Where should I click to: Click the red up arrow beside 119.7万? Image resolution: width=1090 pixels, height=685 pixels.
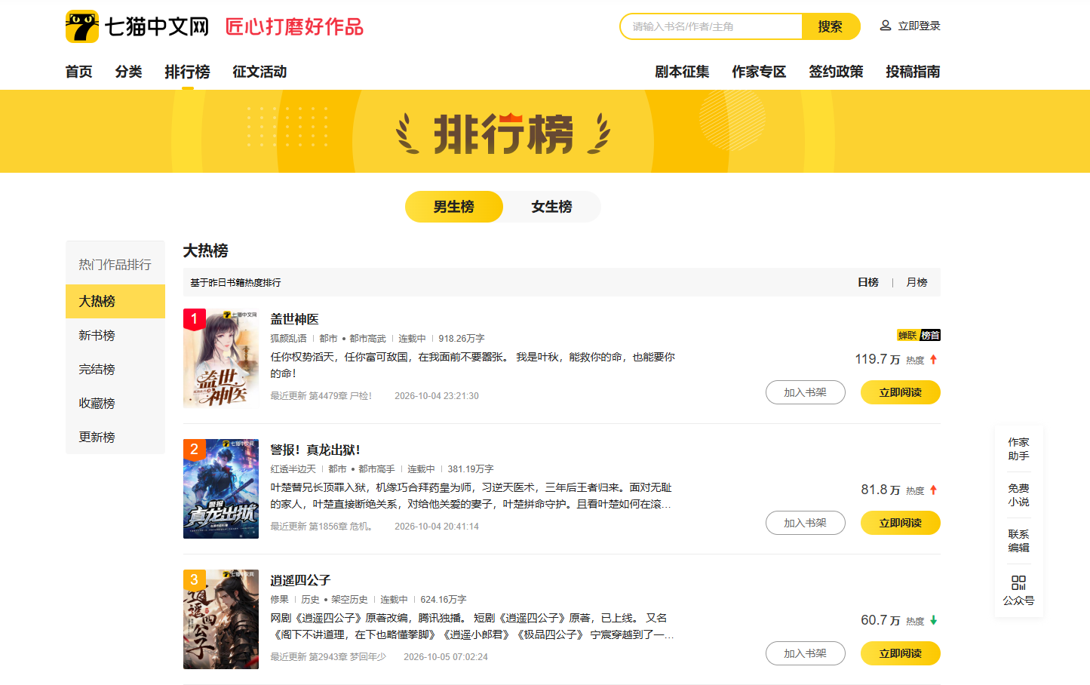(x=933, y=360)
